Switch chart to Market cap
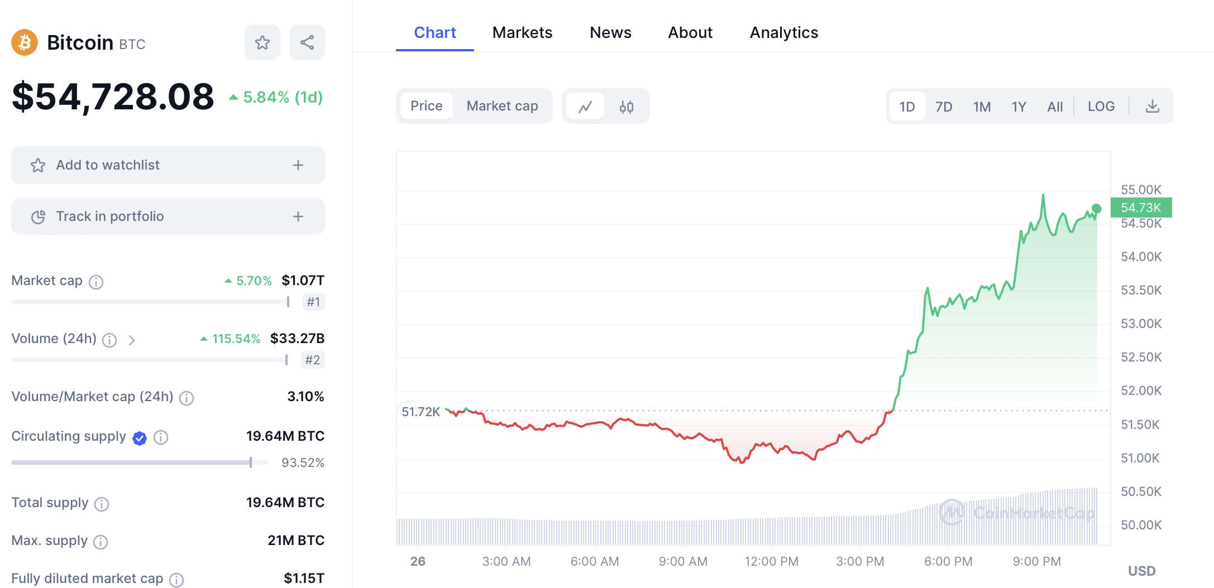1214x588 pixels. [502, 106]
